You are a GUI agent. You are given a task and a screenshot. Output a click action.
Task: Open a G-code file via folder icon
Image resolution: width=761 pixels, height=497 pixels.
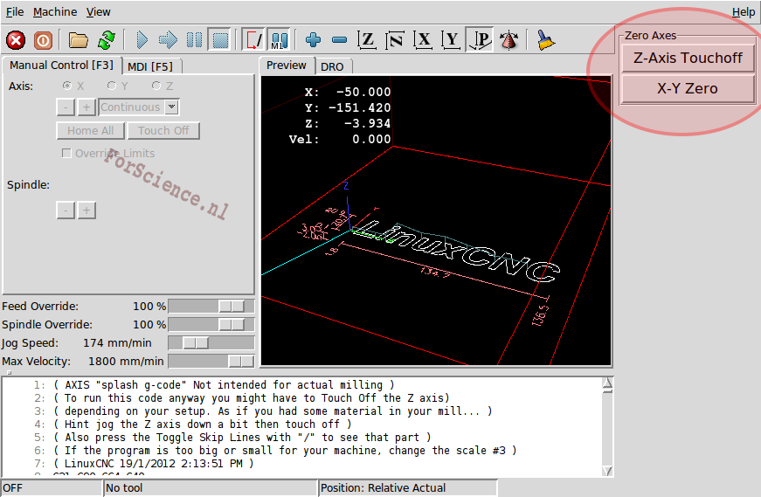click(x=79, y=39)
